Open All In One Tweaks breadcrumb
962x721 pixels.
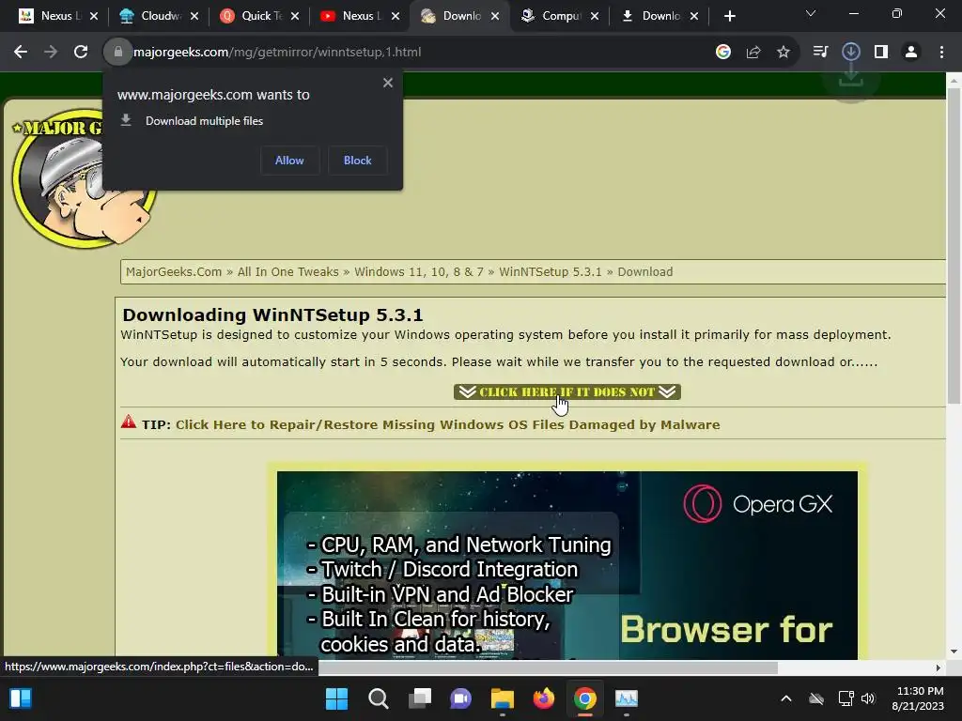[x=287, y=271]
